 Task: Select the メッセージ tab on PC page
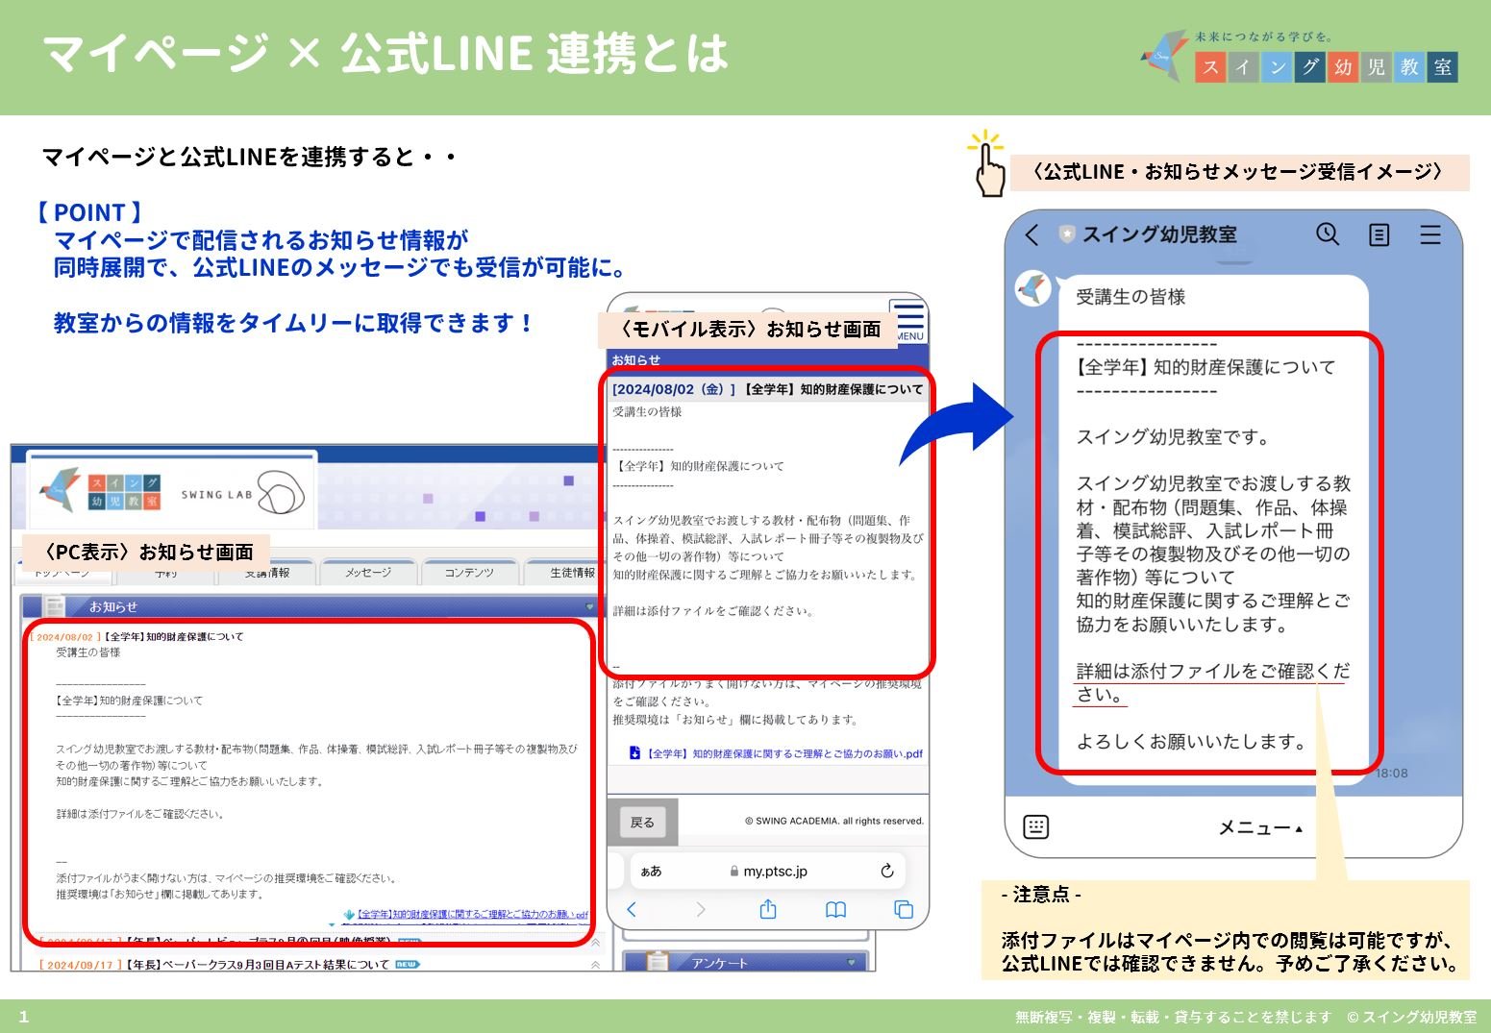(368, 573)
